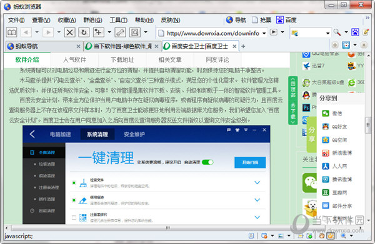Share to 人人网
The width and height of the screenshot is (375, 244).
click(334, 166)
